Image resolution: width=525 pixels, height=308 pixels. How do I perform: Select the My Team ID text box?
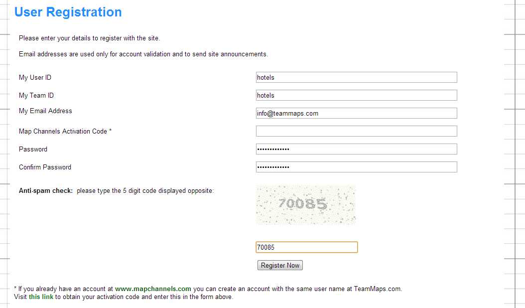[x=356, y=95]
